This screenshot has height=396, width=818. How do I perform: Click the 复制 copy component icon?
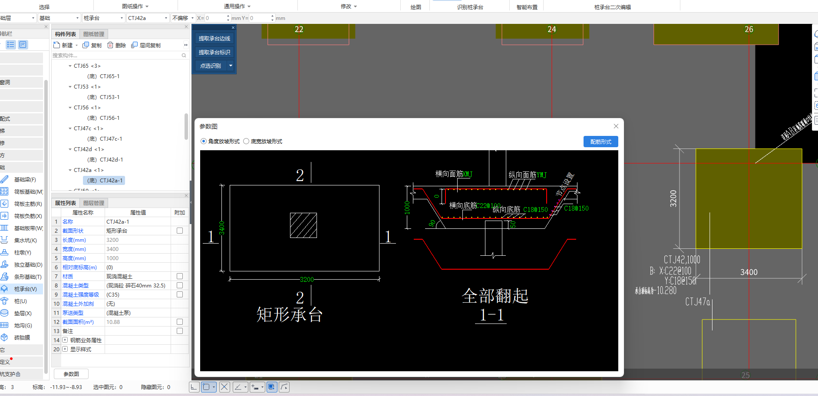(x=86, y=45)
